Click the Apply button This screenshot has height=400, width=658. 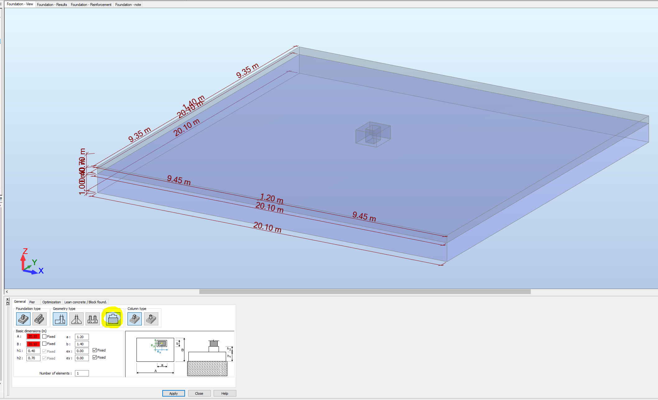point(174,393)
